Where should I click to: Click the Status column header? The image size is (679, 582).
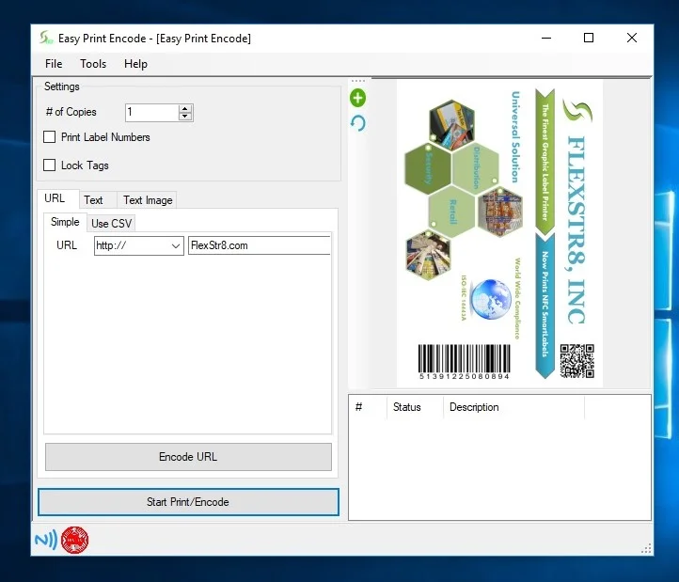[x=415, y=407]
